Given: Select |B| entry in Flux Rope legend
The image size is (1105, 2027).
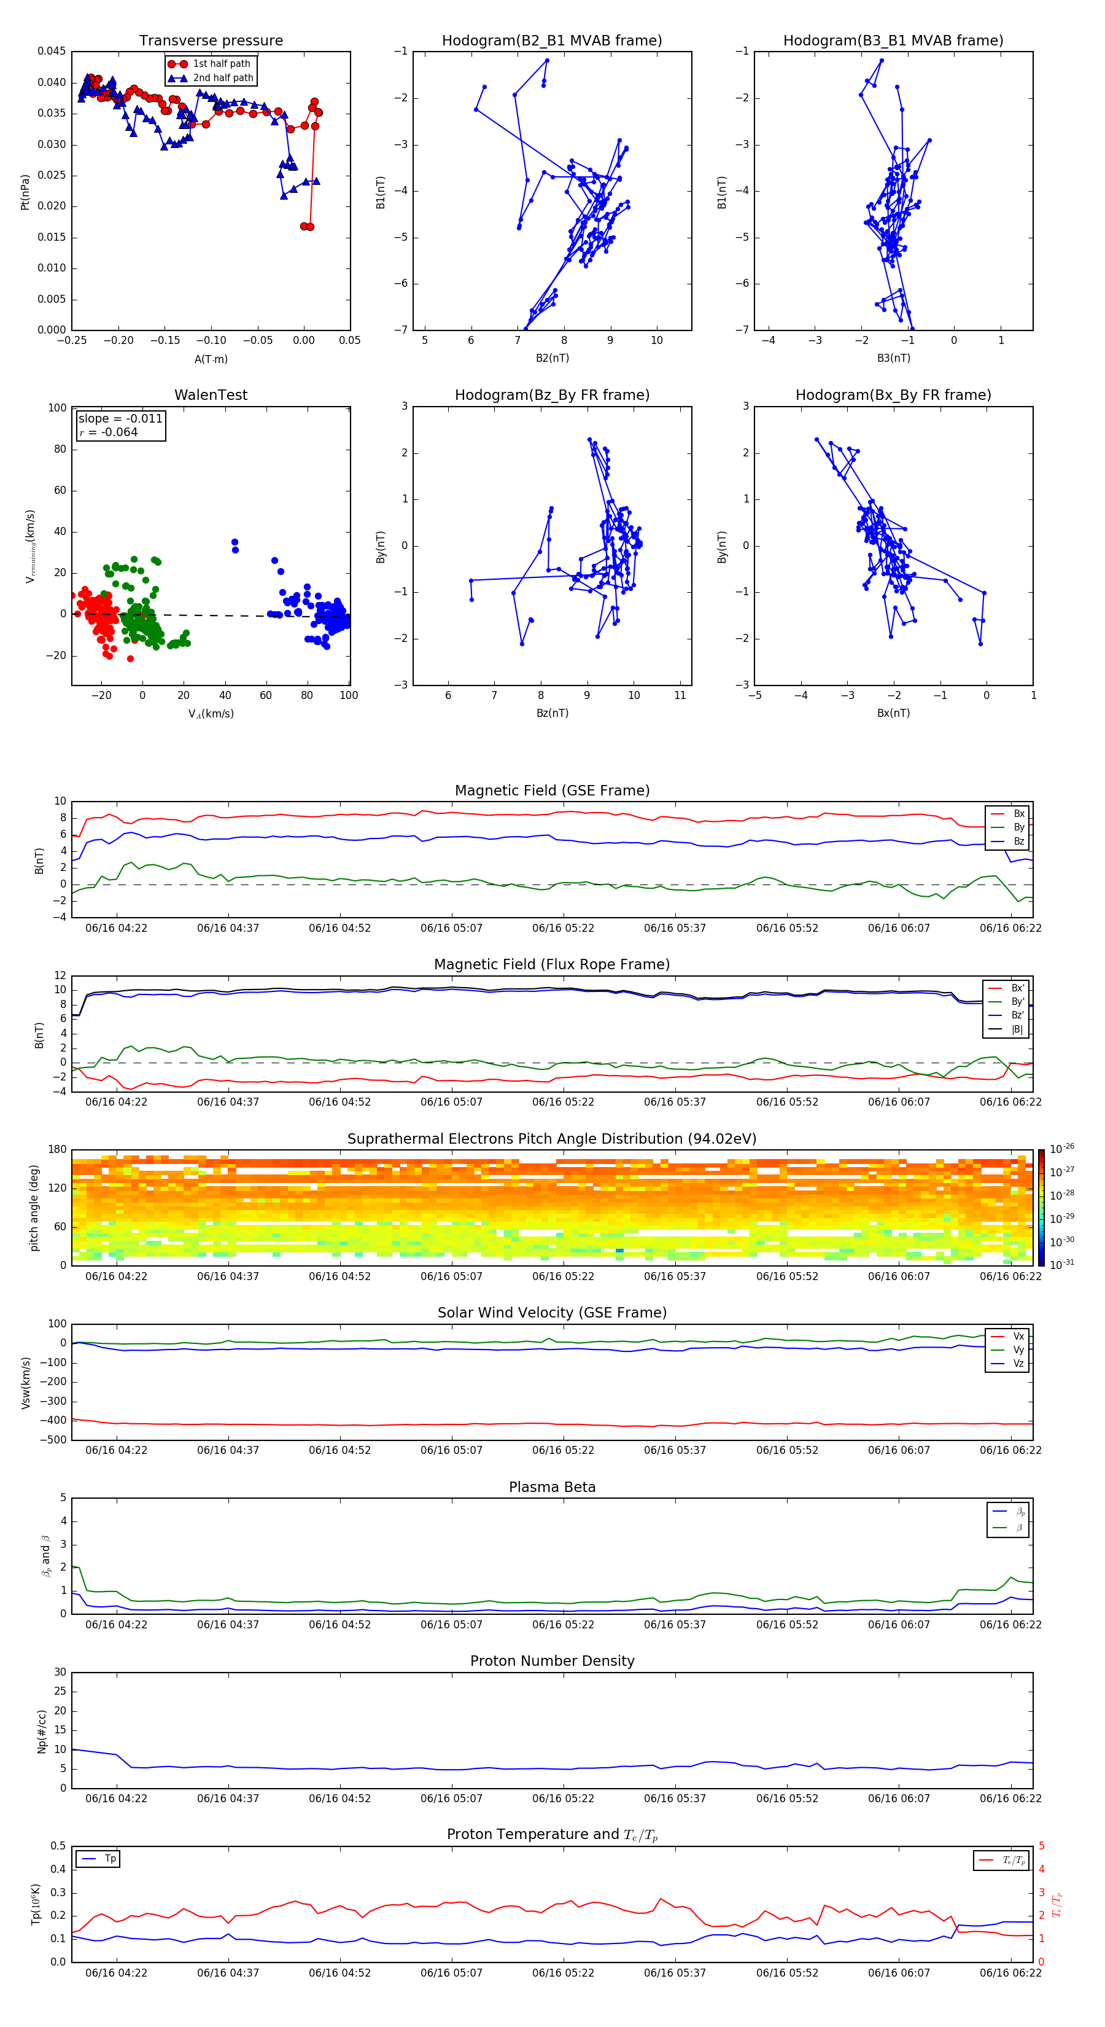Looking at the screenshot, I should (x=1006, y=1029).
